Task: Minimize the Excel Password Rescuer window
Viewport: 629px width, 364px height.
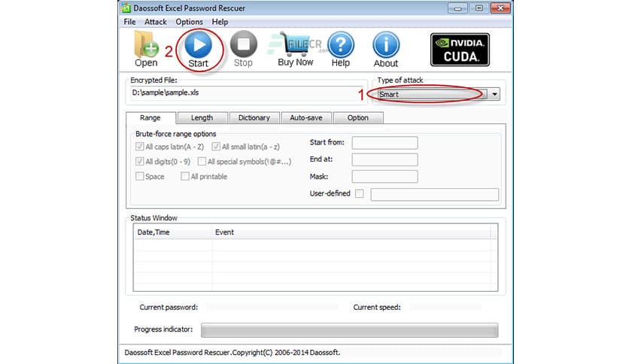Action: point(457,8)
